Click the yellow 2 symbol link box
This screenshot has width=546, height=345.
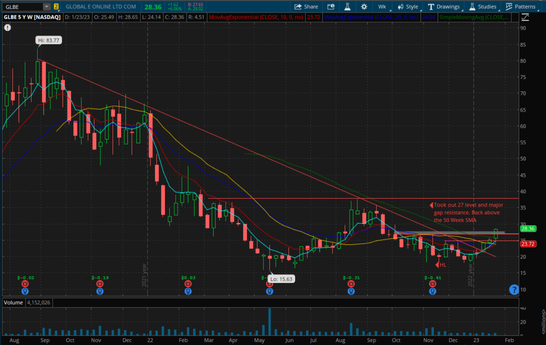[56, 6]
